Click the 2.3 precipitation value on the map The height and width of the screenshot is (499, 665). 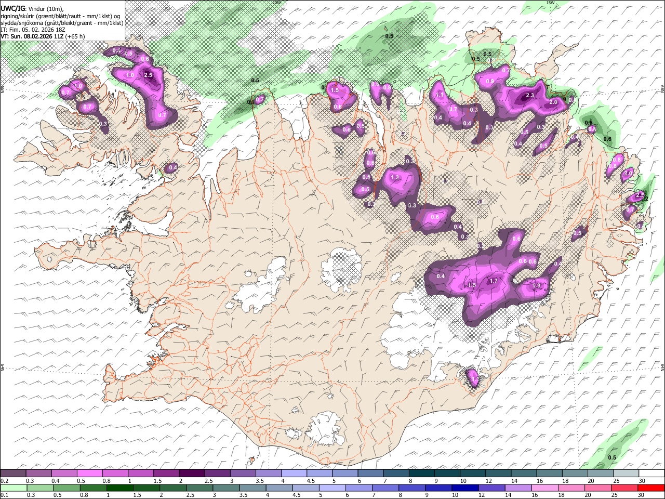point(530,96)
